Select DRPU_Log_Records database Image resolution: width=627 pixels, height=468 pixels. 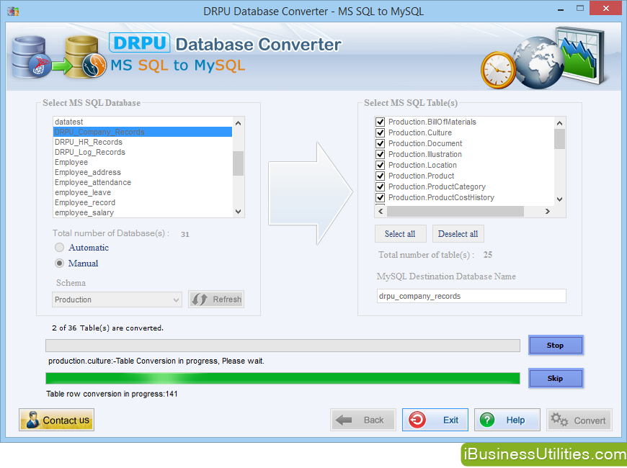point(143,152)
